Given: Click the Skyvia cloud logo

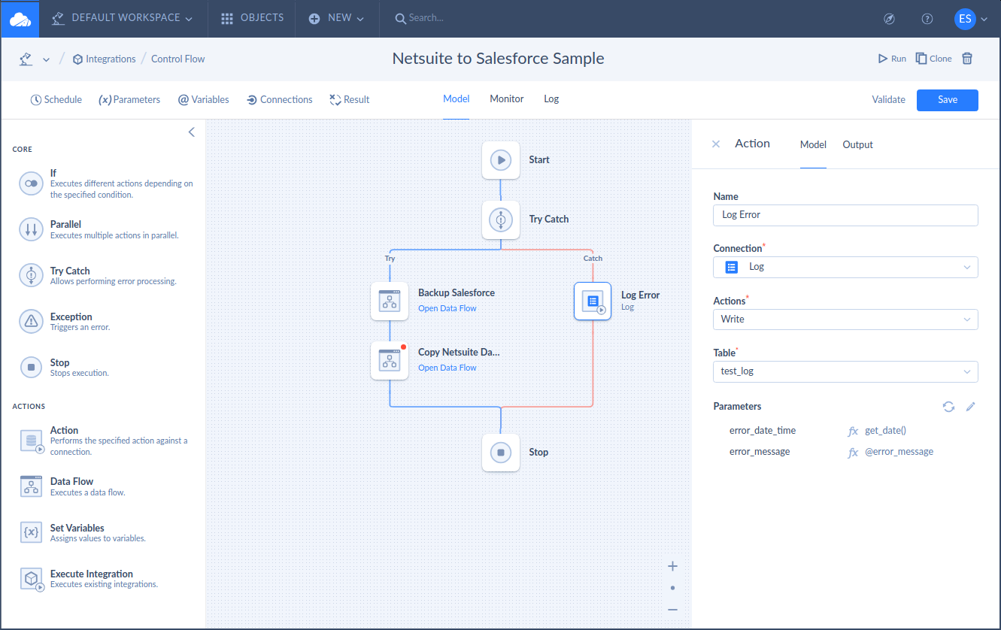Looking at the screenshot, I should click(x=20, y=19).
